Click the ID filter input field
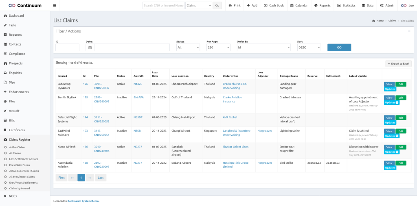The image size is (417, 206). [67, 48]
